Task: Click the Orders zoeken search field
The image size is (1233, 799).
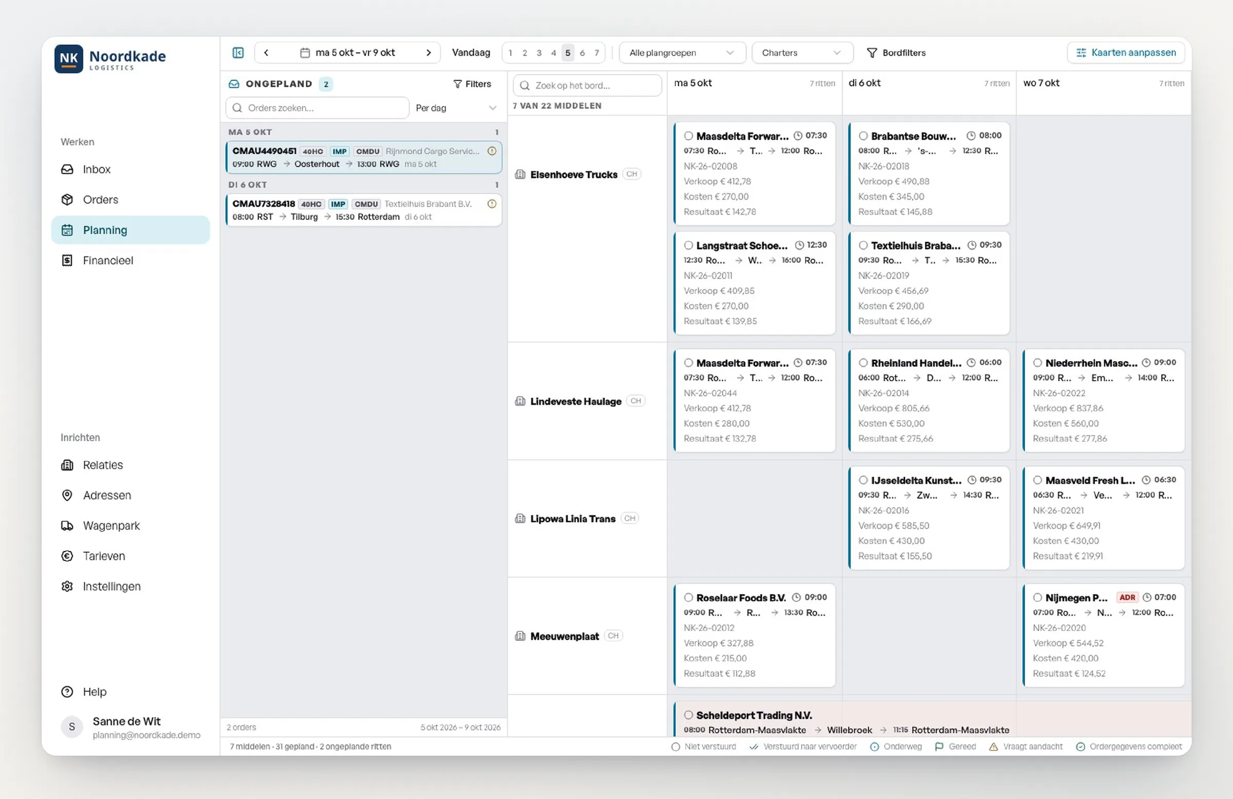Action: (x=317, y=108)
